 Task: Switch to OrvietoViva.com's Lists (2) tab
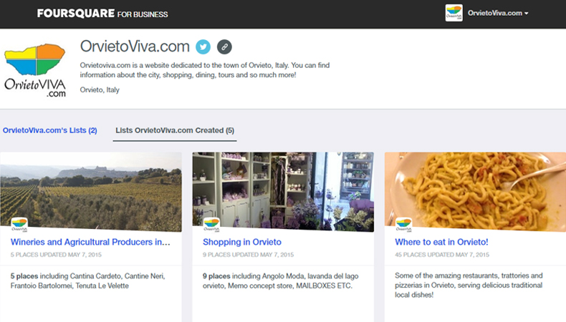[x=50, y=130]
